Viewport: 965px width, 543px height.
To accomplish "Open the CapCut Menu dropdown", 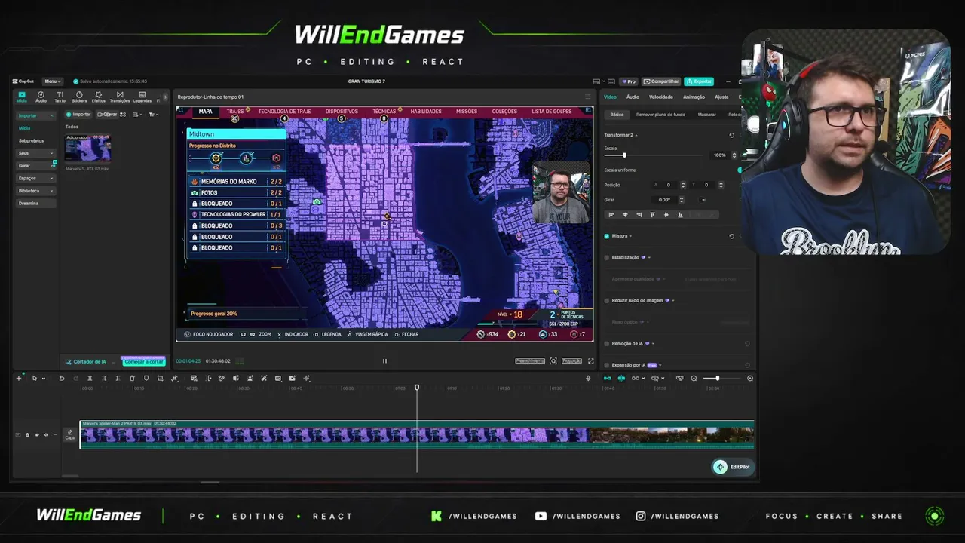I will point(52,81).
